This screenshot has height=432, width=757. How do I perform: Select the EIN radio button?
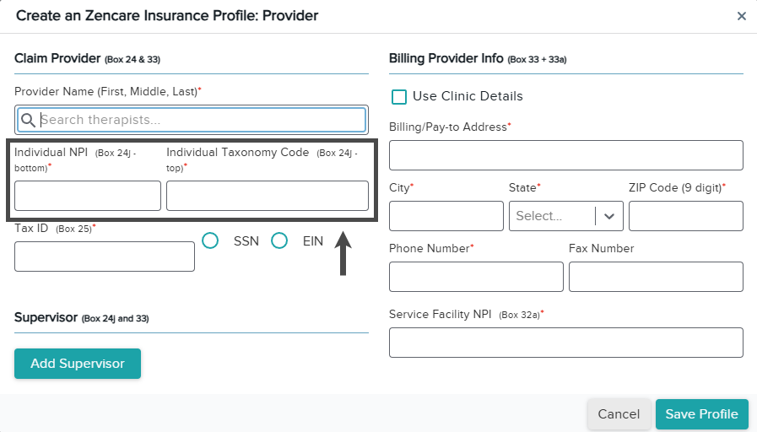coord(279,240)
